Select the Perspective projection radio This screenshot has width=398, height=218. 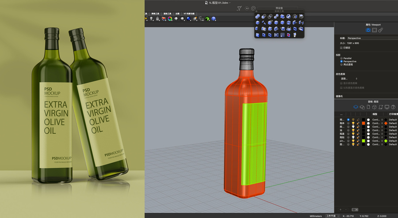(x=341, y=61)
